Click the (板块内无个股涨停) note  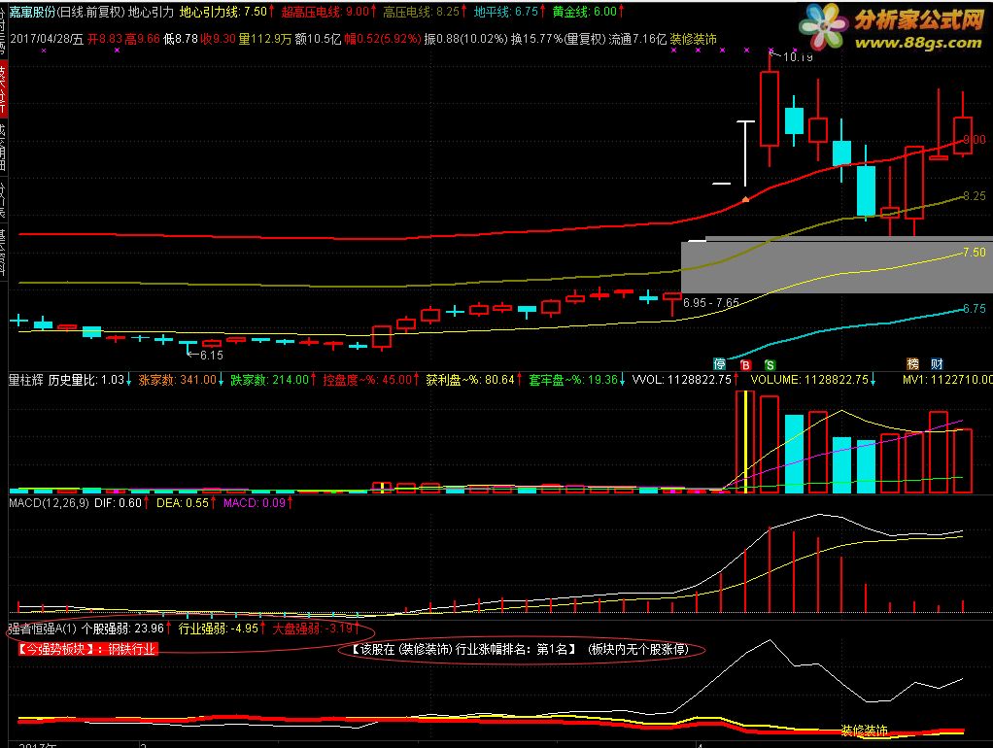coord(637,649)
